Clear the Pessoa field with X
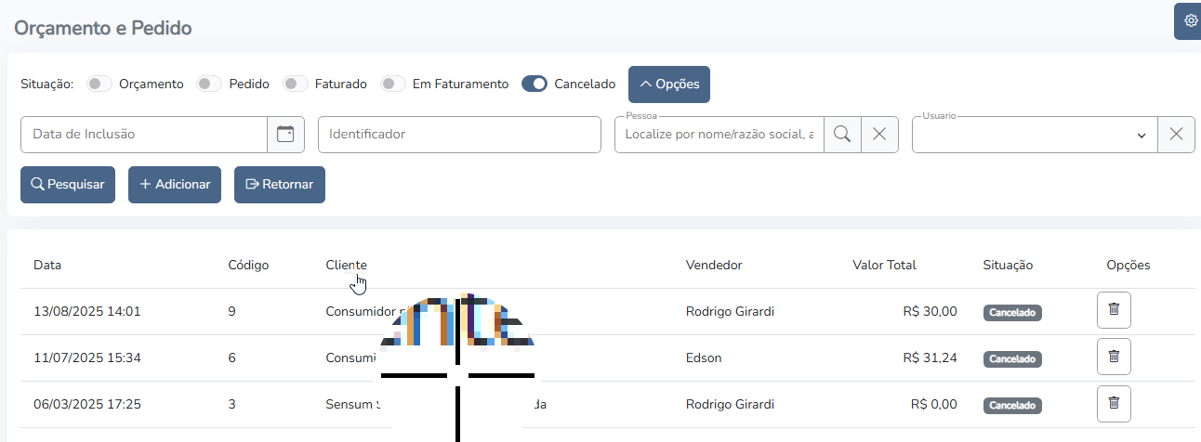The width and height of the screenshot is (1201, 442). pyautogui.click(x=879, y=135)
